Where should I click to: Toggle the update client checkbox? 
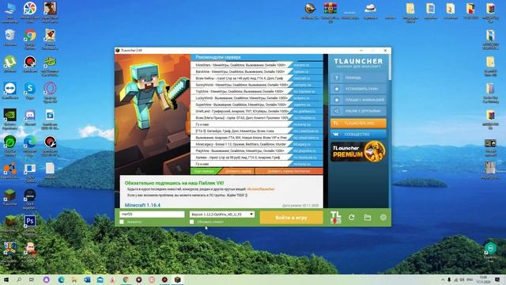coord(191,222)
